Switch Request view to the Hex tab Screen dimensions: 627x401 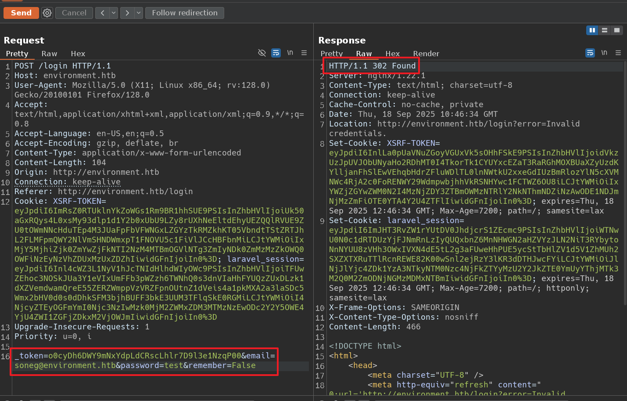click(x=78, y=54)
